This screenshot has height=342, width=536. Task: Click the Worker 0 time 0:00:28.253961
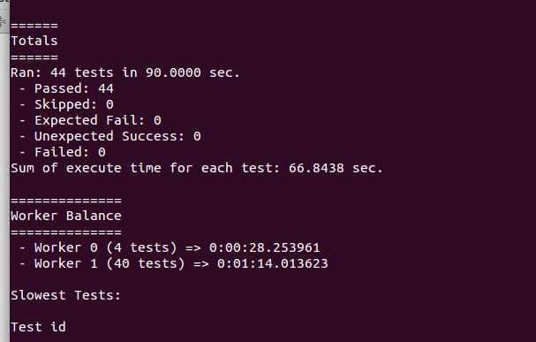pyautogui.click(x=265, y=247)
